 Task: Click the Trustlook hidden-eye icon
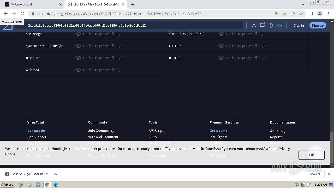221,58
